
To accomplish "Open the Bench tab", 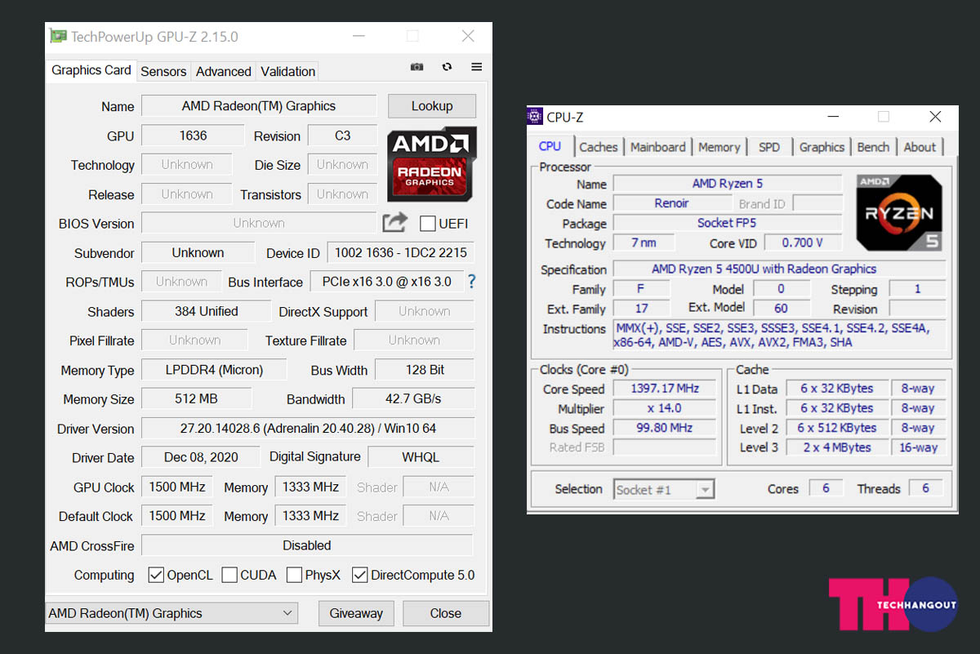I will [873, 147].
